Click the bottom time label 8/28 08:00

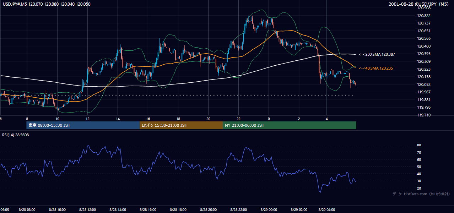(27, 210)
